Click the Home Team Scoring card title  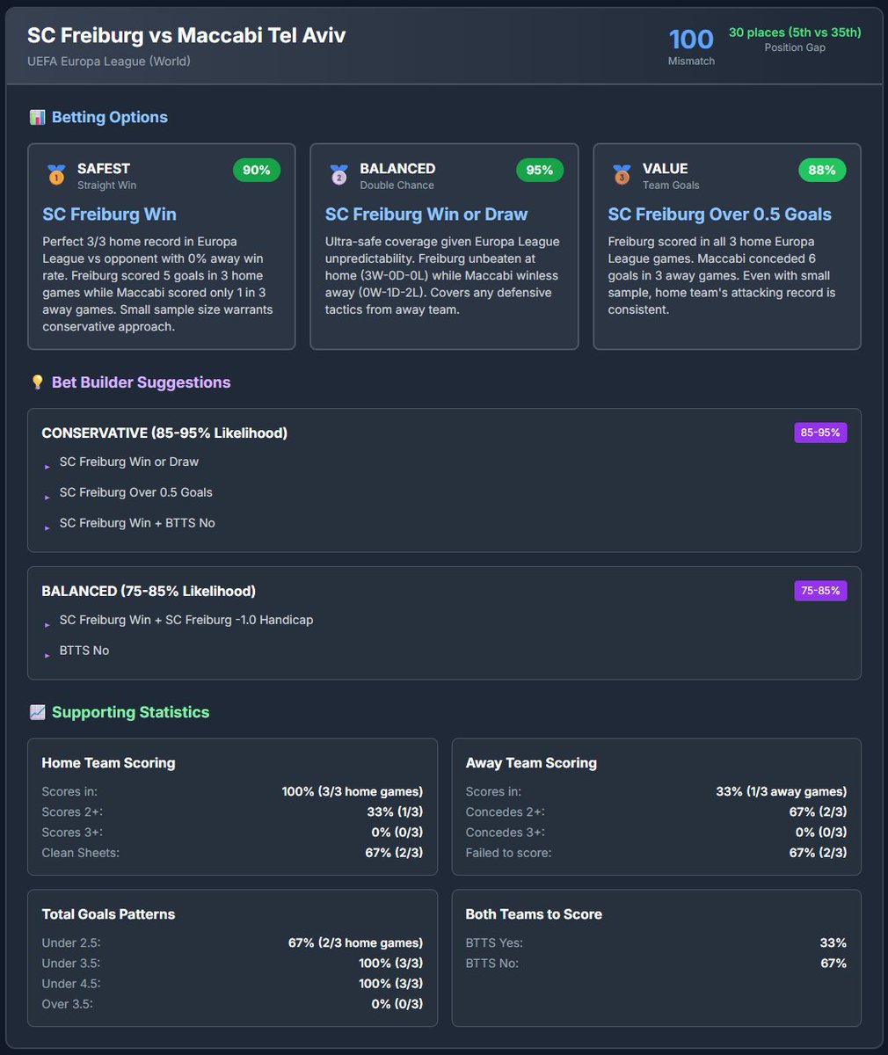coord(108,763)
